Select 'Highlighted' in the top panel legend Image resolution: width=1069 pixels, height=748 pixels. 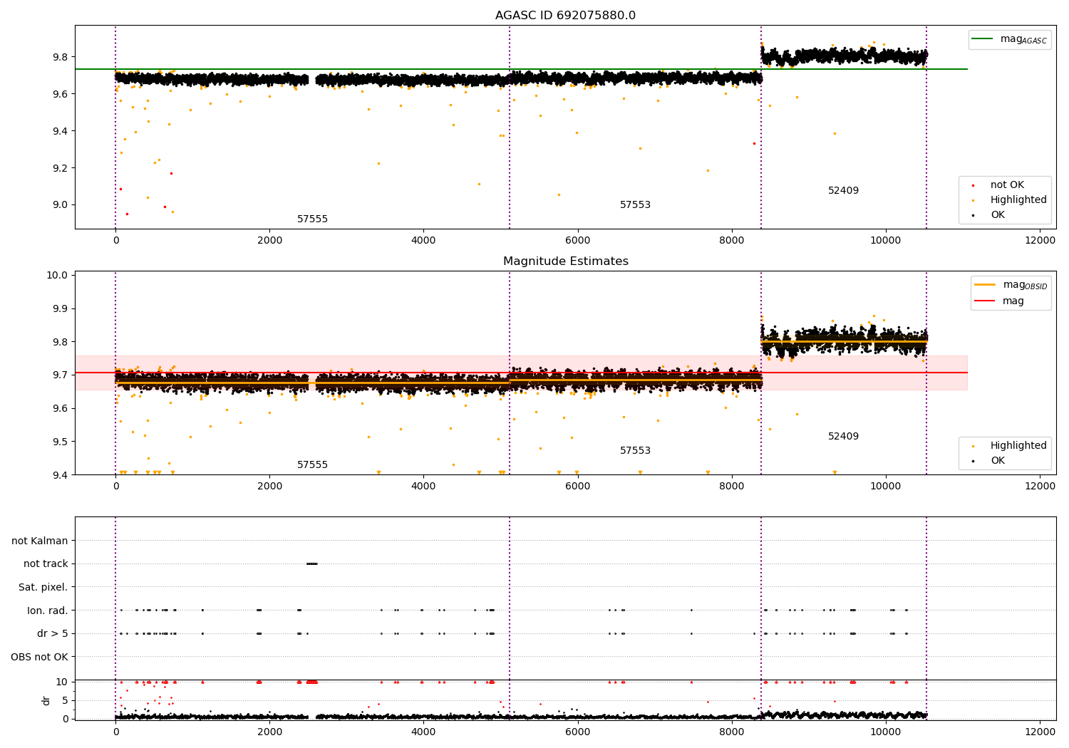click(x=1018, y=200)
